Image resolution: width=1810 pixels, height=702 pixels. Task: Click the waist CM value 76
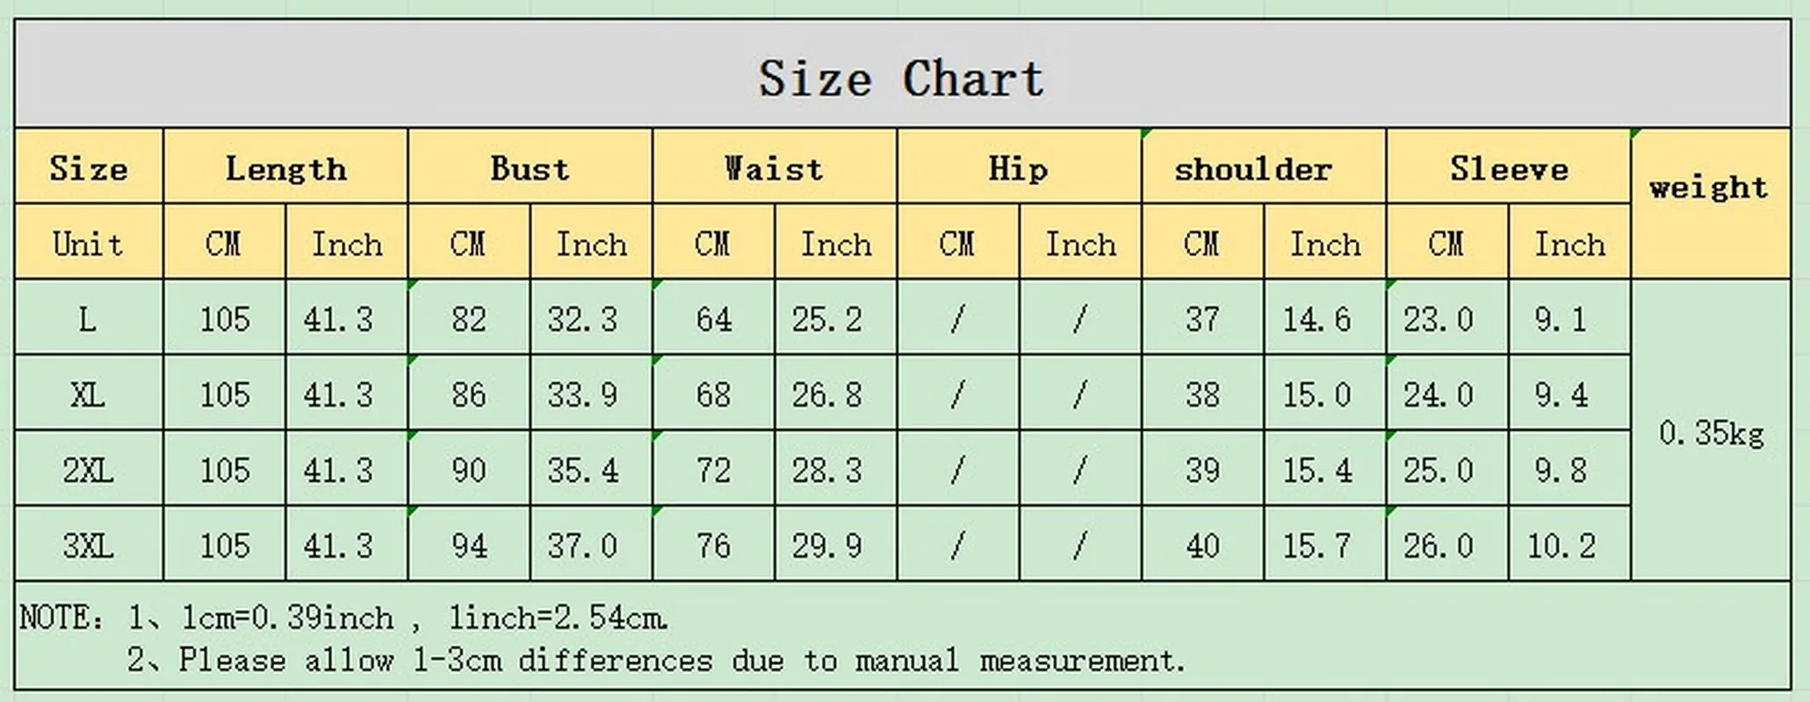(x=713, y=546)
